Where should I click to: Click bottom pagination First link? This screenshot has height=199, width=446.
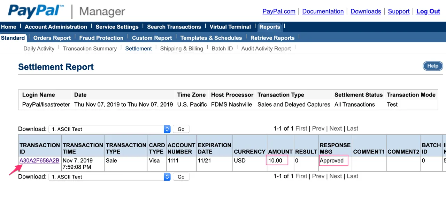point(301,176)
